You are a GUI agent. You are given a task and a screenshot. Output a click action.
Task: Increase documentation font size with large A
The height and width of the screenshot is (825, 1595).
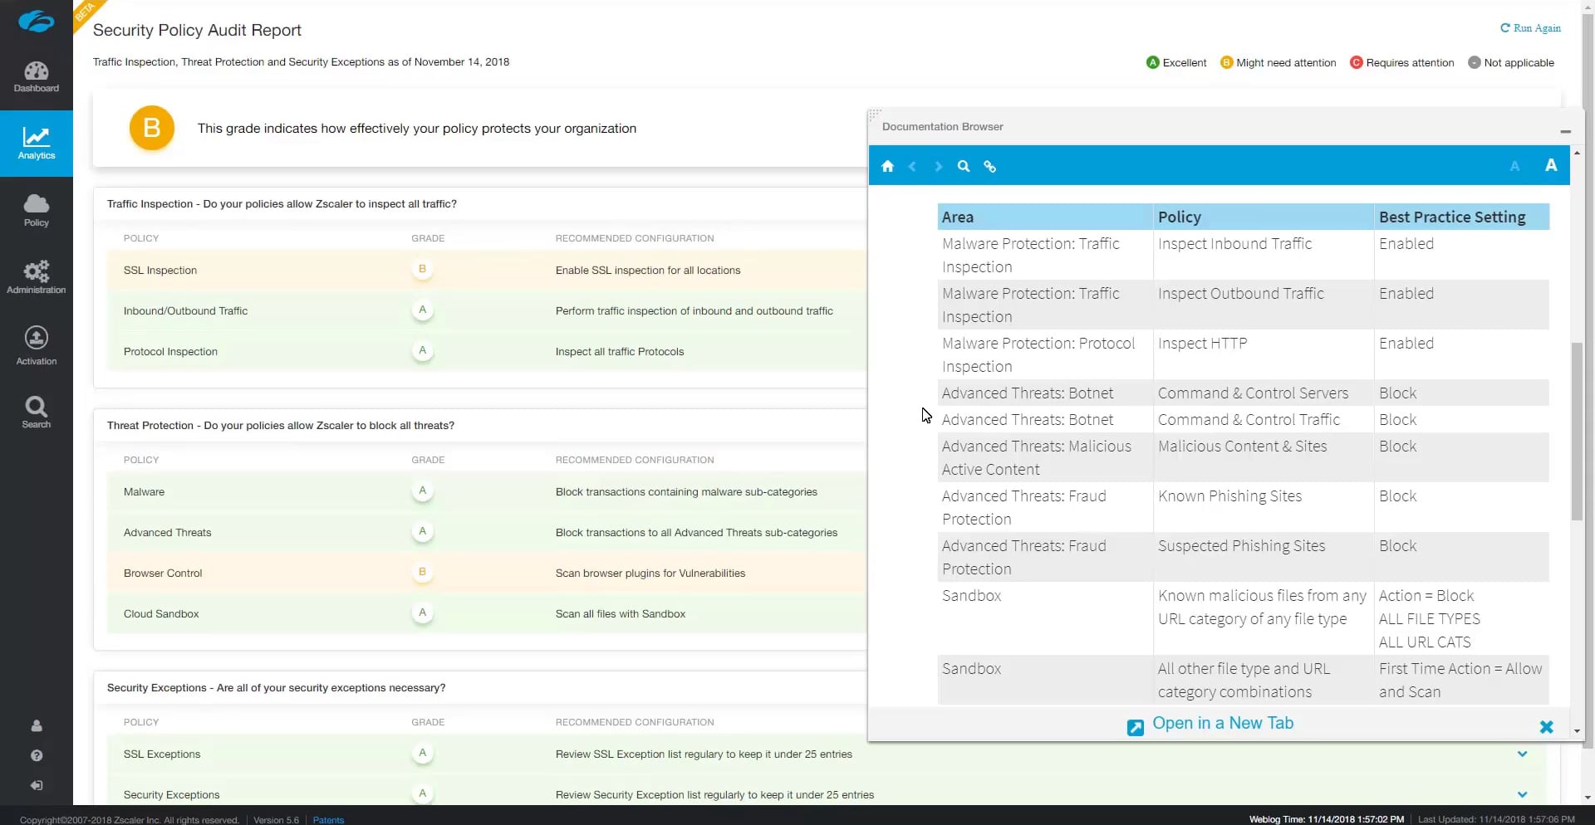pos(1551,165)
